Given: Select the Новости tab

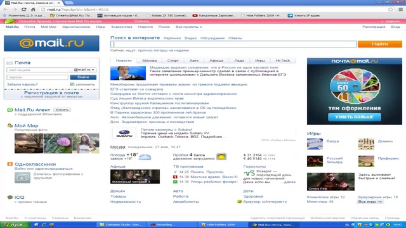Looking at the screenshot, I should (124, 61).
